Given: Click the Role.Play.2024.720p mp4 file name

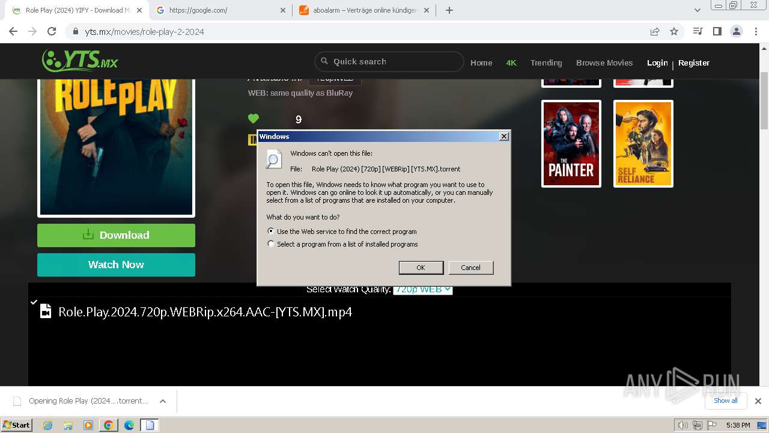Looking at the screenshot, I should (205, 312).
